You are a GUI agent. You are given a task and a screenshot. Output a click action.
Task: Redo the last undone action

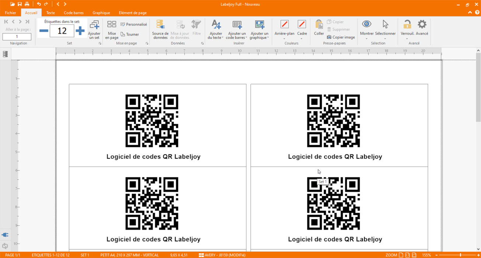coord(46,4)
